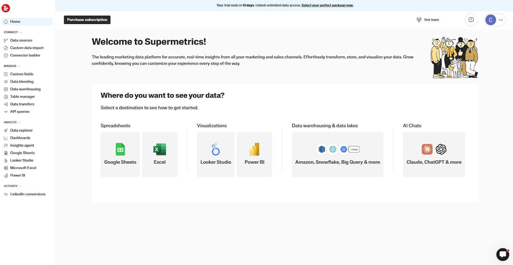
Task: Click the Purchase subscription button
Action: (87, 20)
